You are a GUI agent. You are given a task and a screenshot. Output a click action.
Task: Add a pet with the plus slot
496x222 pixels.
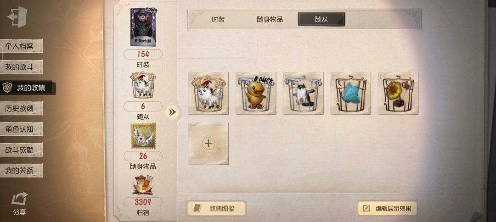[x=208, y=144]
